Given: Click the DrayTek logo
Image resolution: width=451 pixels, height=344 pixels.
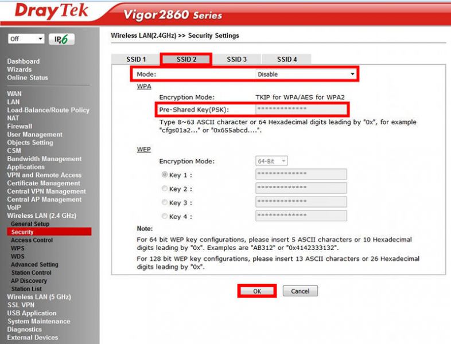Looking at the screenshot, I should (51, 11).
